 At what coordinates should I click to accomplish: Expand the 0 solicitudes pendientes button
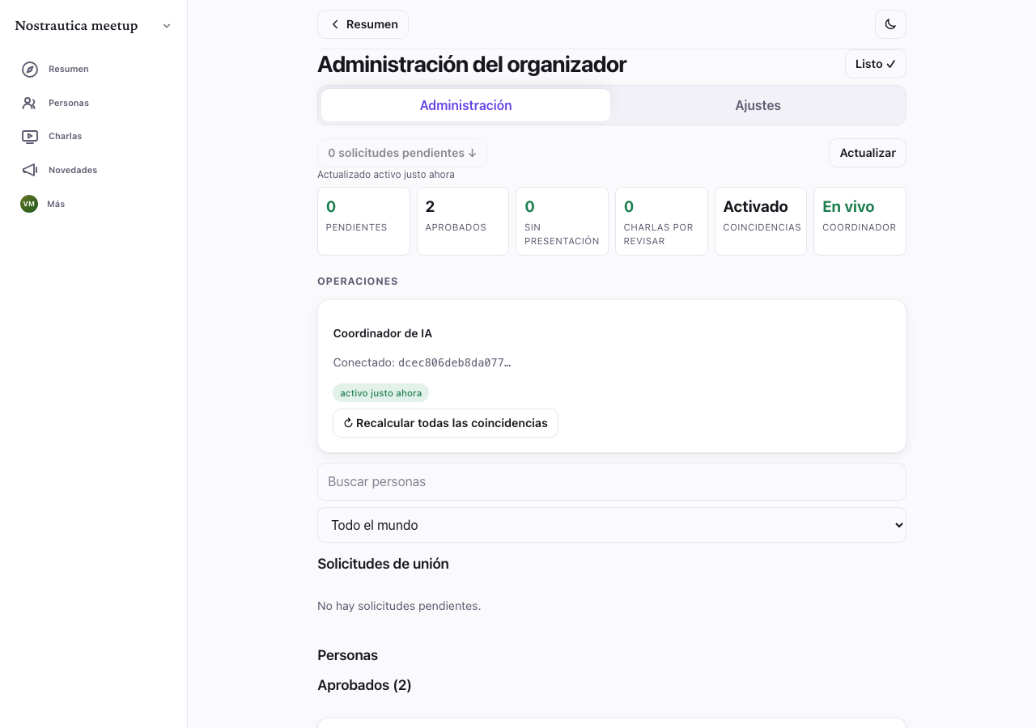tap(402, 153)
